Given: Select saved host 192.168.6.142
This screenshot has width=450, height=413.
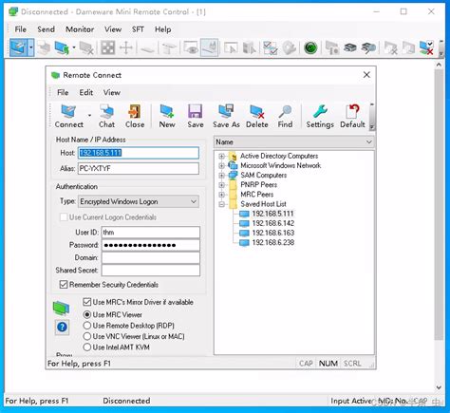Looking at the screenshot, I should 272,223.
